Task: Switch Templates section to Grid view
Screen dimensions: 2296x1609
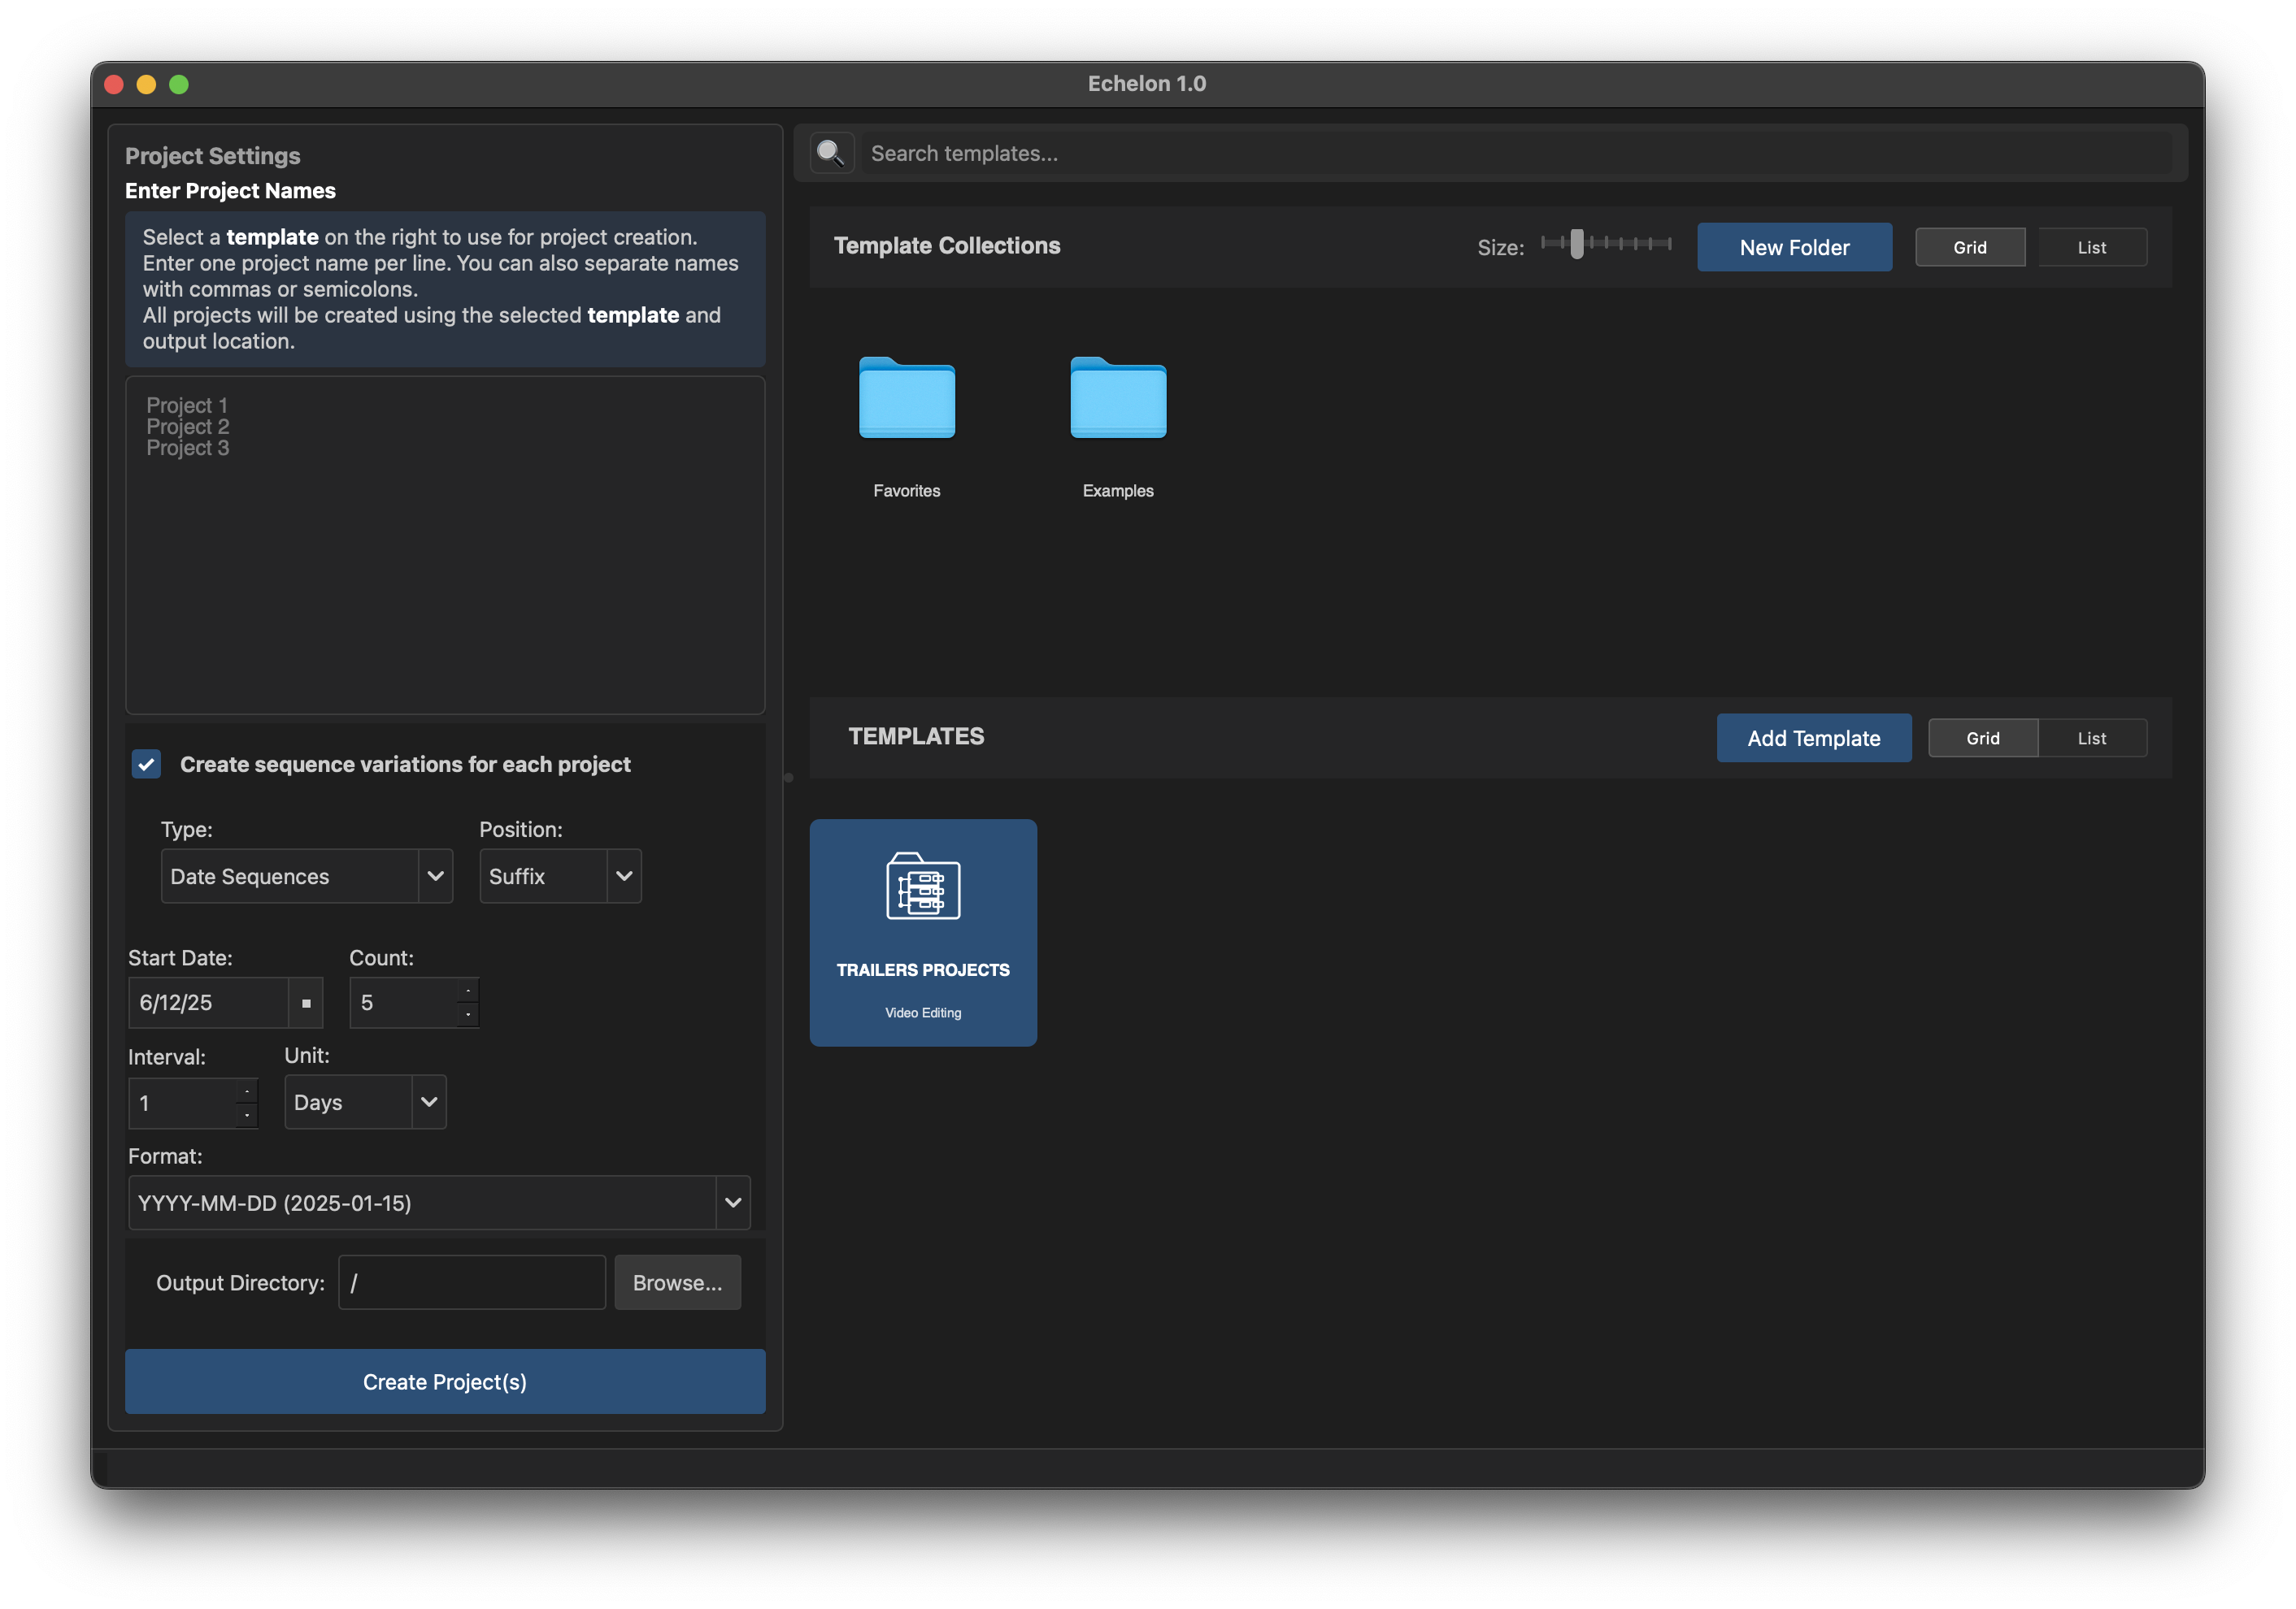Action: [x=1983, y=739]
